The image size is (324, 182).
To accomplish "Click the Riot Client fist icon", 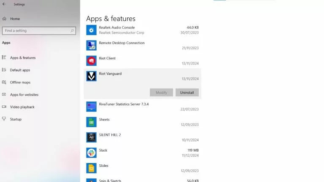I will (x=91, y=61).
